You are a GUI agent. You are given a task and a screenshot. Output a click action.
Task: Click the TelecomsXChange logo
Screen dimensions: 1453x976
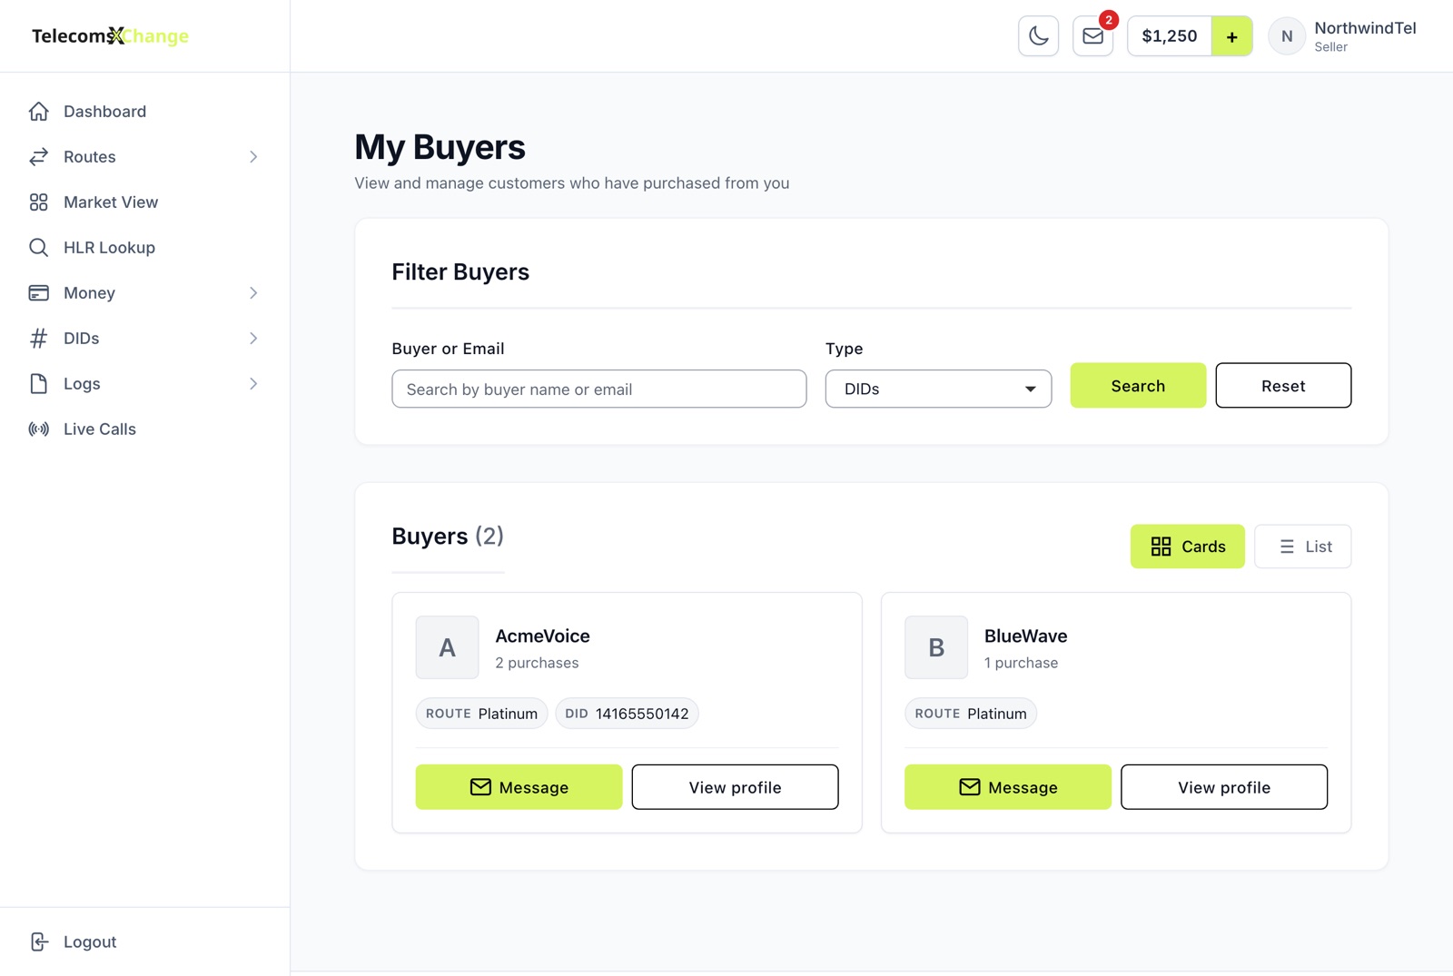click(x=110, y=36)
